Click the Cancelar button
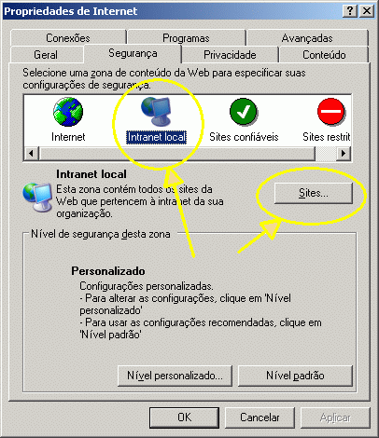Image resolution: width=379 pixels, height=438 pixels. tap(260, 417)
